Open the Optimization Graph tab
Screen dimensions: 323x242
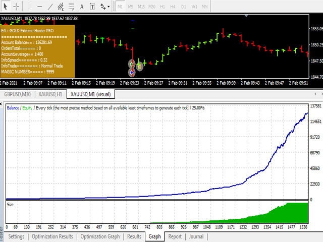(x=100, y=236)
